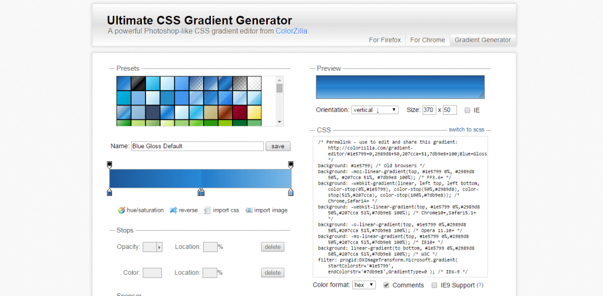Choose the tan khaki preset swatch

[x=211, y=112]
